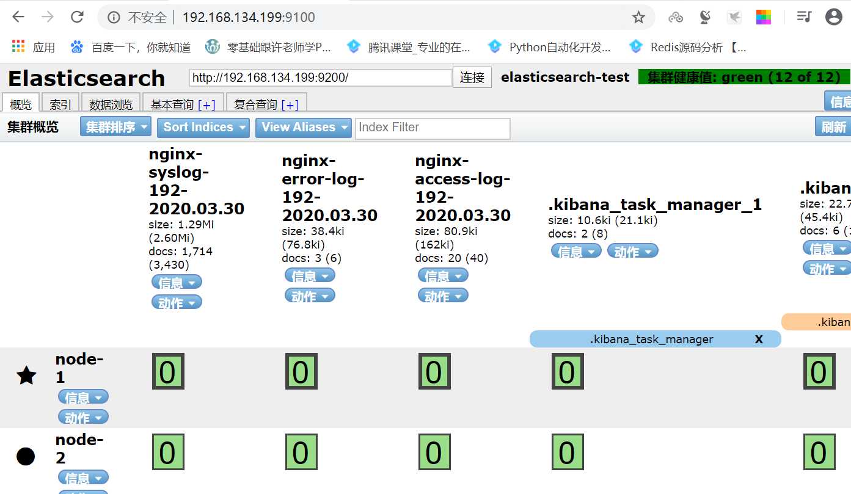Reload the page with refresh icon
Image resolution: width=851 pixels, height=494 pixels.
click(77, 17)
